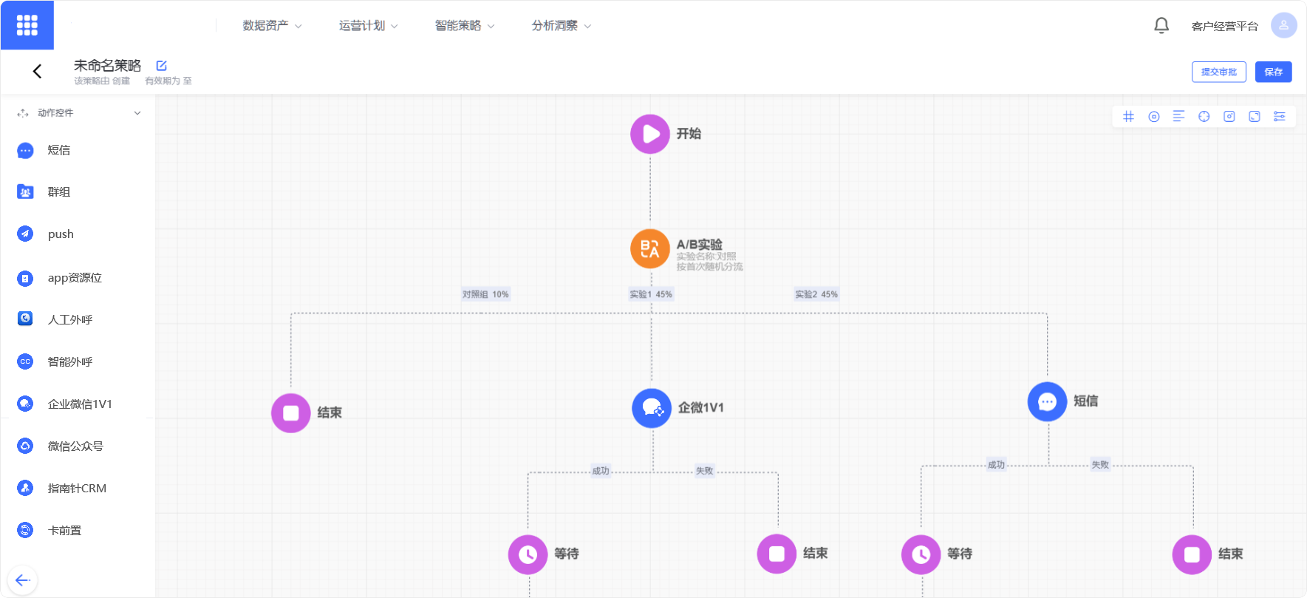Screen dimensions: 1307x598
Task: Open the canvas sliders settings icon
Action: click(x=1280, y=116)
